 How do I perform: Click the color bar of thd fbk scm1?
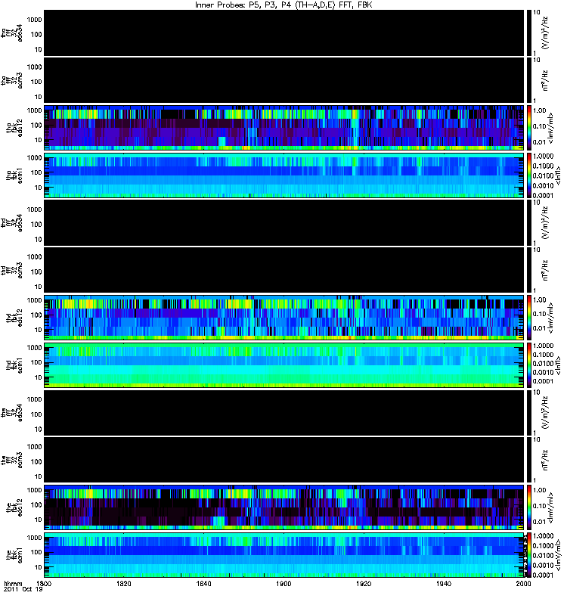(x=528, y=365)
